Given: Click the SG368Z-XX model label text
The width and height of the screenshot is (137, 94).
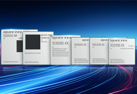Looking at the screenshot, I should [45, 38].
